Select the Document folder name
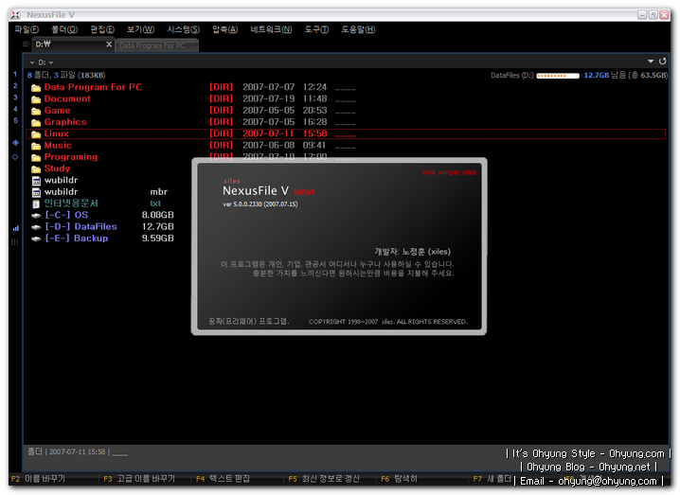This screenshot has height=495, width=680. coord(67,98)
